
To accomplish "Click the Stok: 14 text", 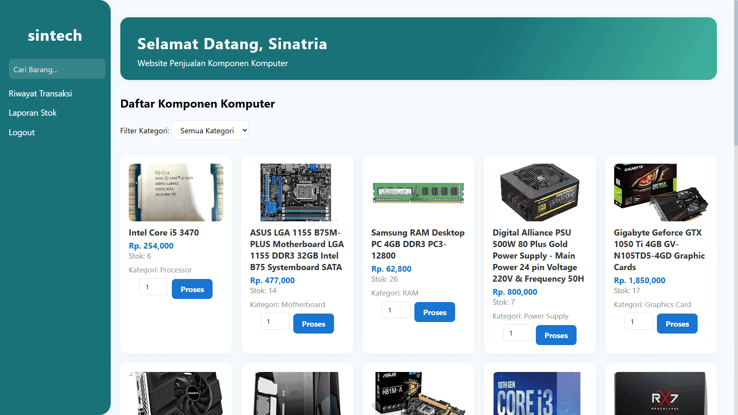I will pos(263,290).
